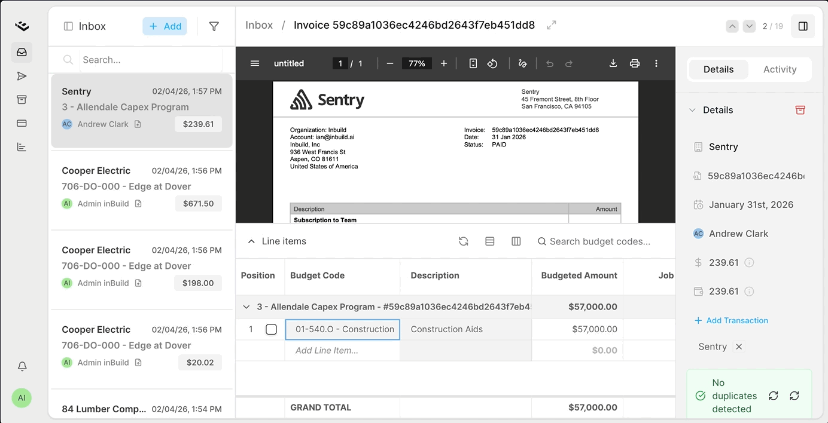Click the Construction Aids description cell

click(465, 329)
